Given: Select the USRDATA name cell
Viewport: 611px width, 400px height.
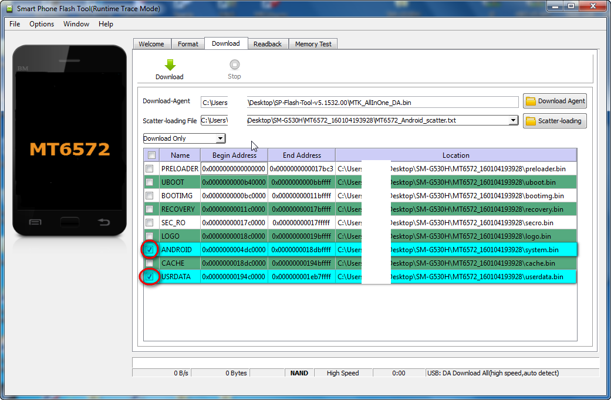Looking at the screenshot, I should (x=180, y=276).
